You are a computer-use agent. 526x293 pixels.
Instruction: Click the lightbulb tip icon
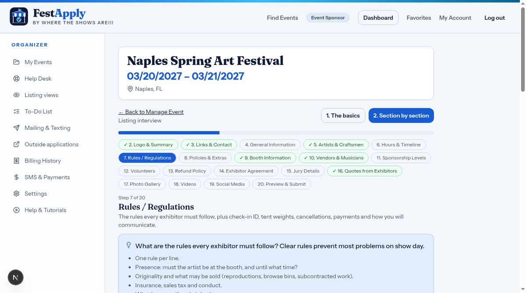click(128, 245)
